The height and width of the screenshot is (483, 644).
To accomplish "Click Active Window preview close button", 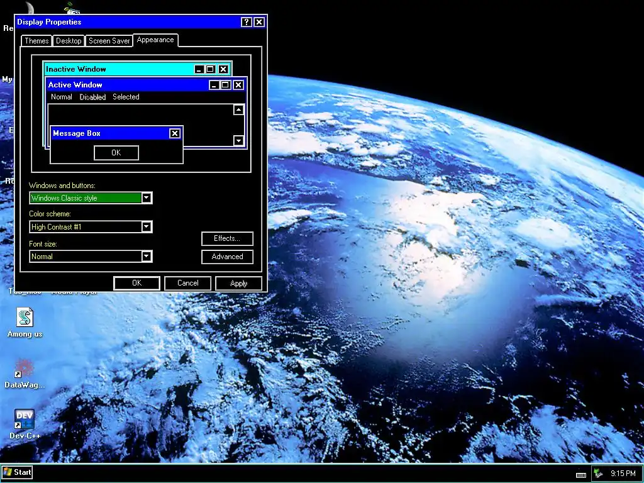I will click(x=238, y=85).
